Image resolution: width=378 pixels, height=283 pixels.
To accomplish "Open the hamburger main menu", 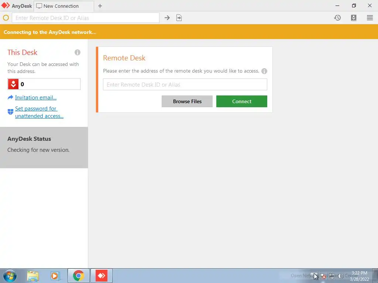I will point(370,18).
